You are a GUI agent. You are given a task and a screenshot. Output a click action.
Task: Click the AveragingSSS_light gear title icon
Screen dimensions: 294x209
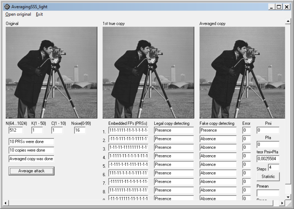7,7
